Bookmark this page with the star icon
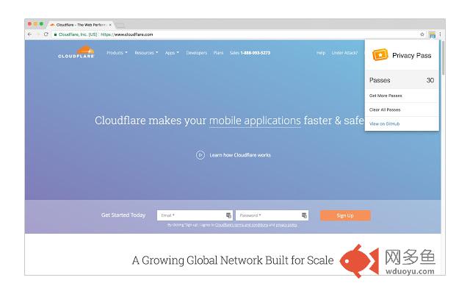This screenshot has height=294, width=470. [x=422, y=34]
